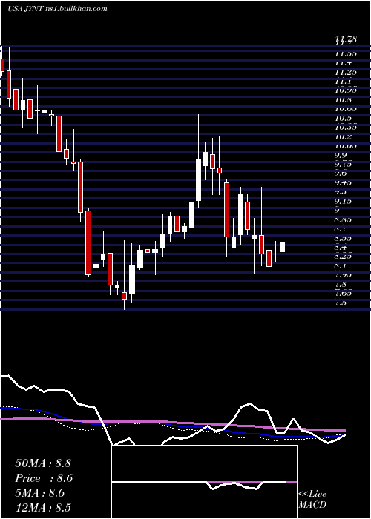Image resolution: width=371 pixels, height=519 pixels.
Task: Click the 11.25 price axis label
Action: pyautogui.click(x=345, y=72)
